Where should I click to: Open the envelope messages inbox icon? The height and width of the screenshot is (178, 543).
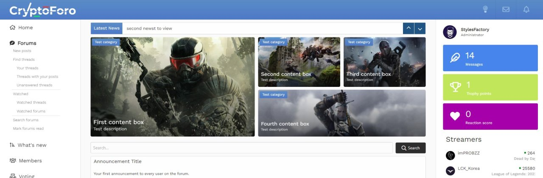pos(506,9)
